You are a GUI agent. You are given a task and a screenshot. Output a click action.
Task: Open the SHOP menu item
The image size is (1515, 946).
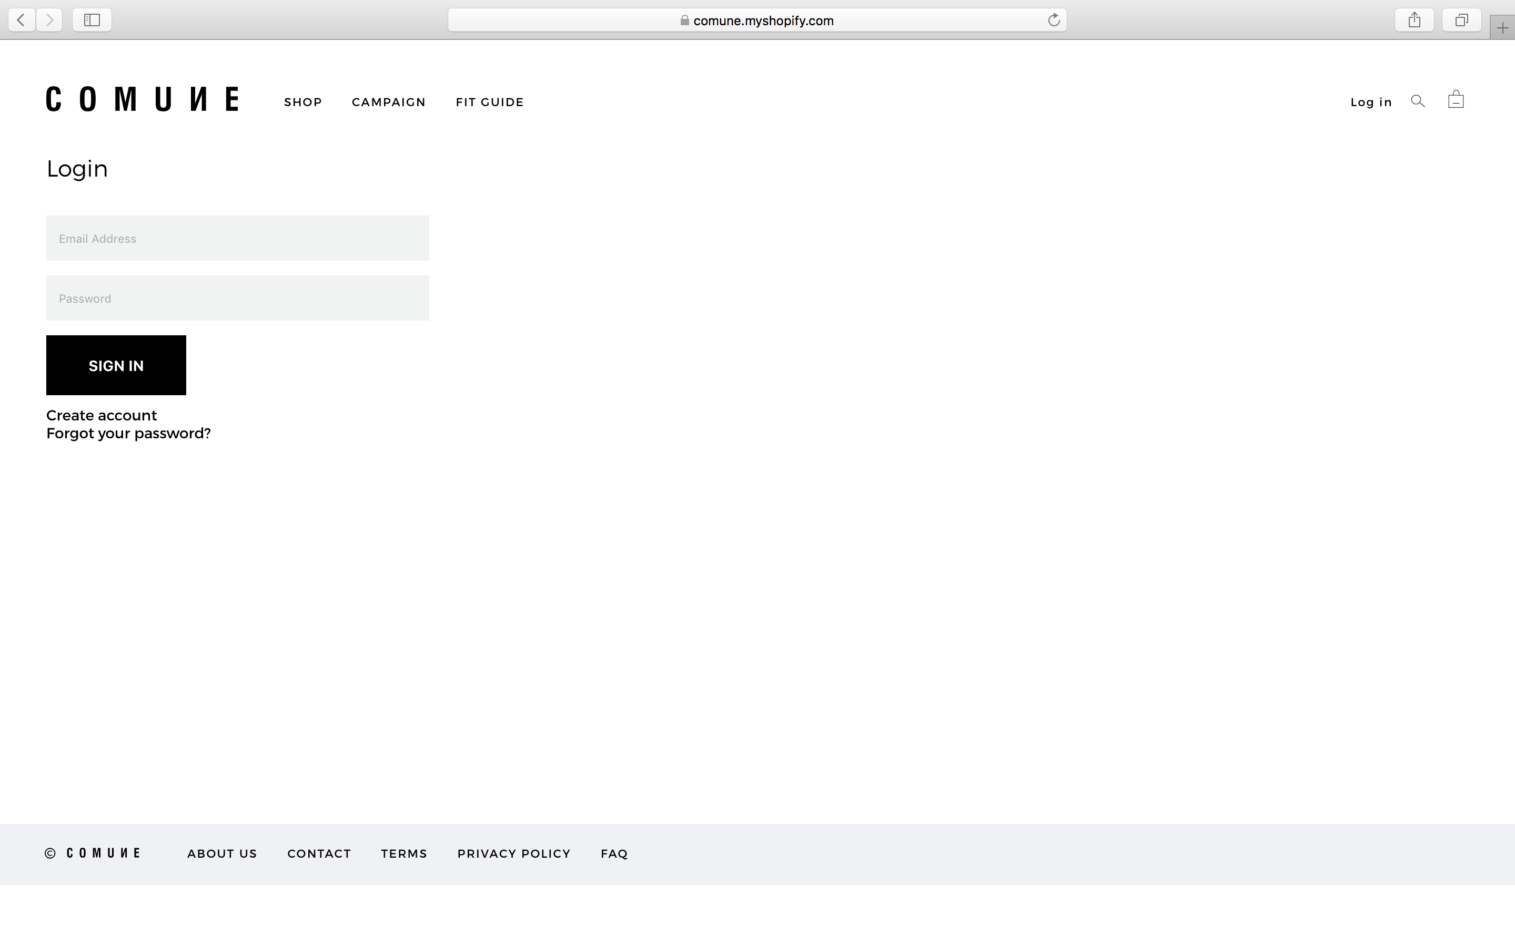(303, 102)
